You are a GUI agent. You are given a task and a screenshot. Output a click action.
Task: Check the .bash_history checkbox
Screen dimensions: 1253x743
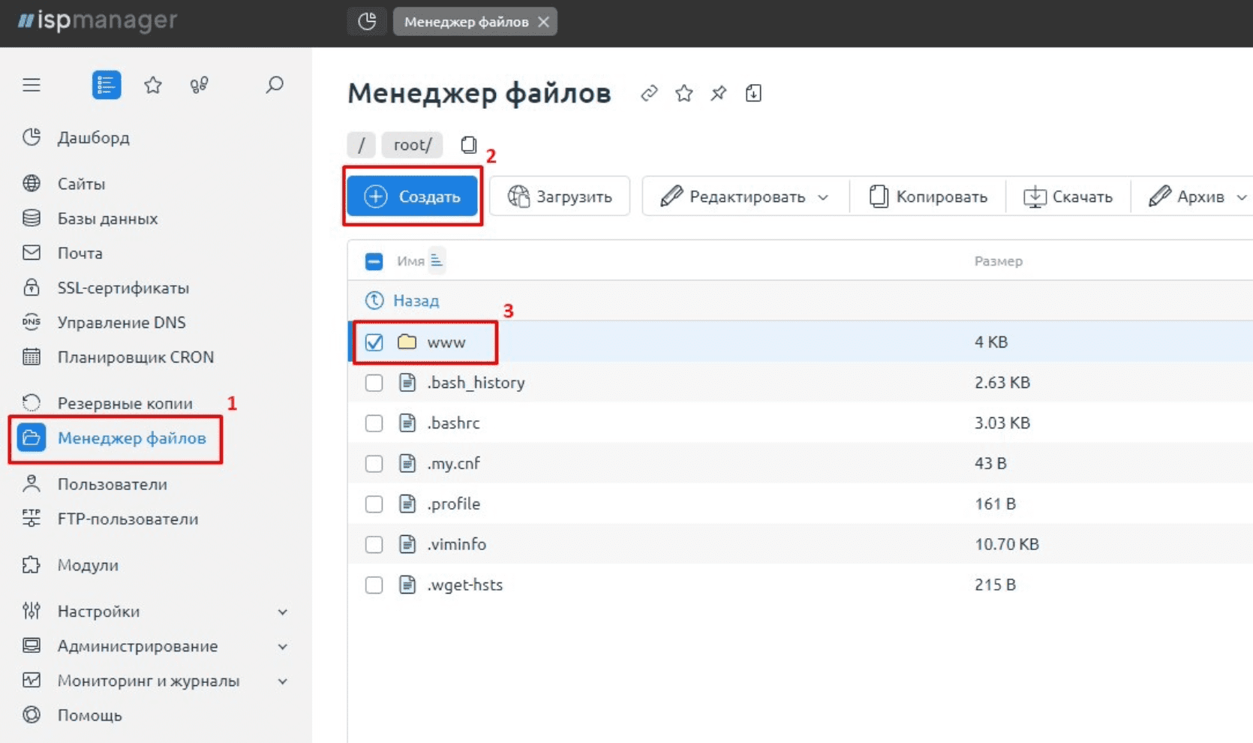[374, 383]
